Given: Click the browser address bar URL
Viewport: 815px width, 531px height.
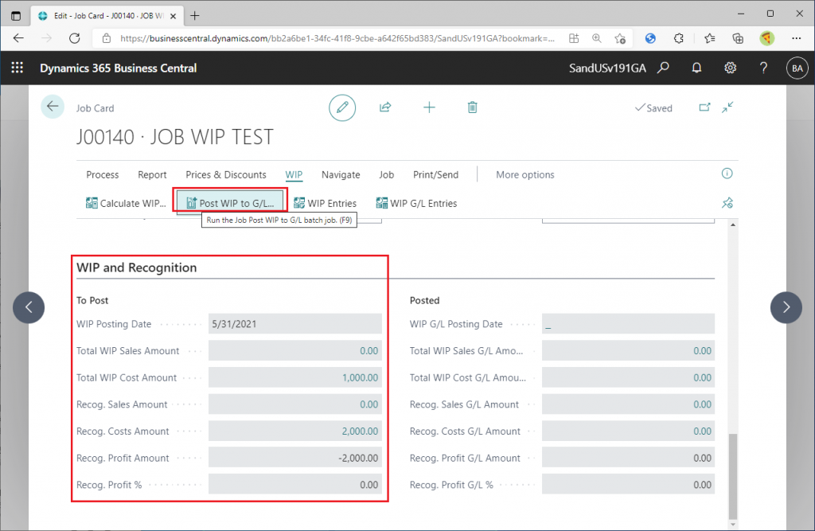Looking at the screenshot, I should coord(337,38).
